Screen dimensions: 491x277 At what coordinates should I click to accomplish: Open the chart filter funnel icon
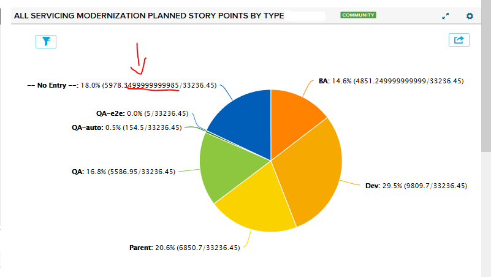click(46, 41)
